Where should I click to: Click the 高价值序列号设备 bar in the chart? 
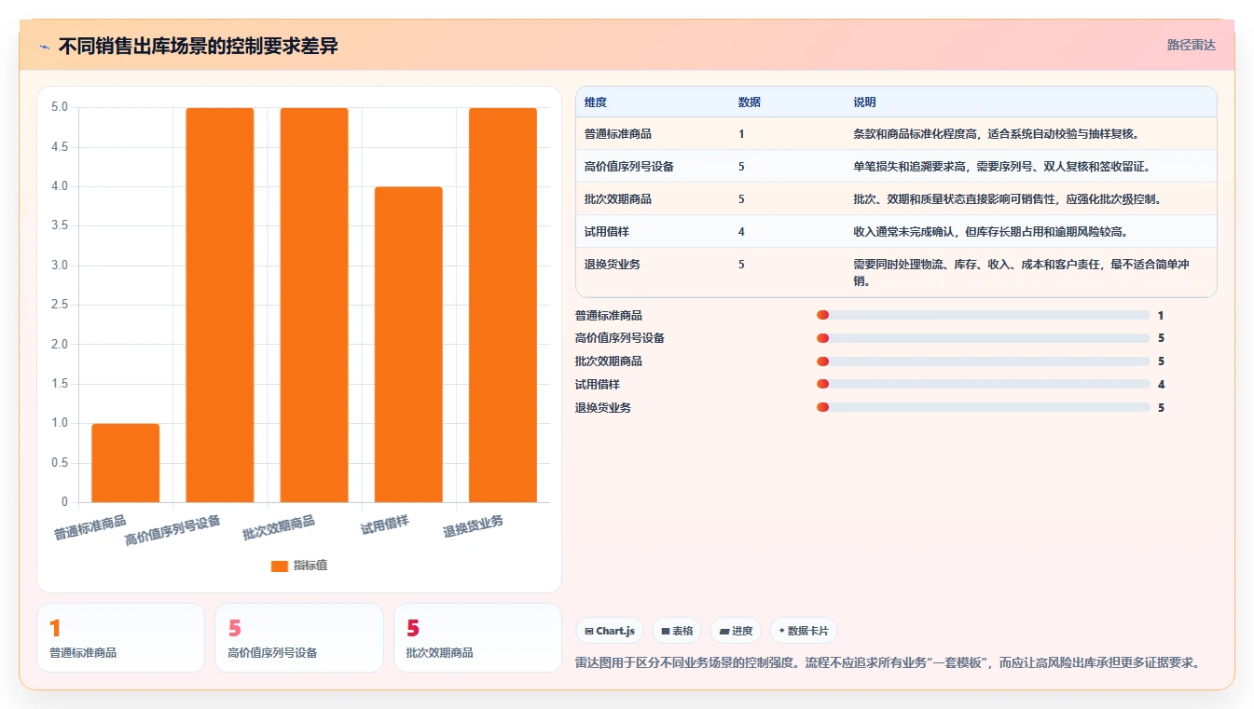(x=220, y=305)
